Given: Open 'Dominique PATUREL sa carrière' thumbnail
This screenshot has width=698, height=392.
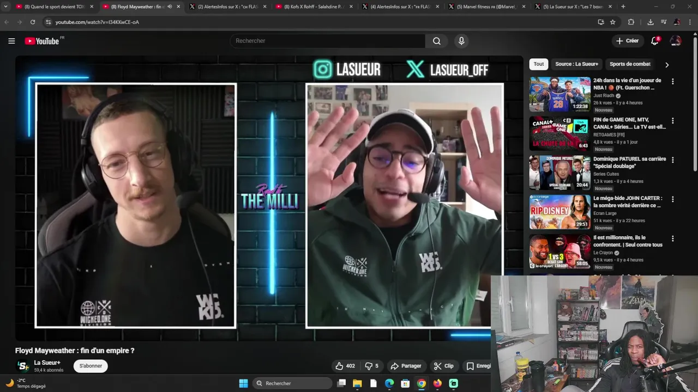Looking at the screenshot, I should pos(560,173).
